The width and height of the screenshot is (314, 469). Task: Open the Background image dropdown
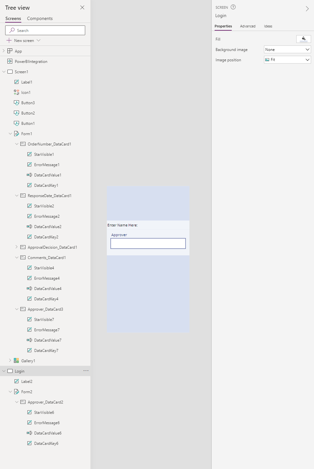pos(287,49)
